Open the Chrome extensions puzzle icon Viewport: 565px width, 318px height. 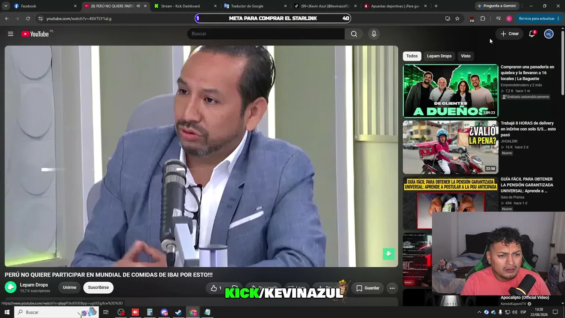coord(482,19)
